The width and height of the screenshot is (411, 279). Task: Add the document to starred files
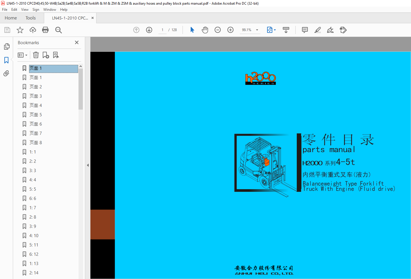20,30
